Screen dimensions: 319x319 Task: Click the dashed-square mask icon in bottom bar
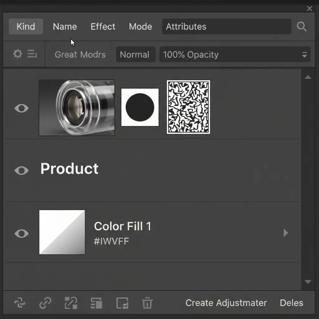tap(71, 302)
